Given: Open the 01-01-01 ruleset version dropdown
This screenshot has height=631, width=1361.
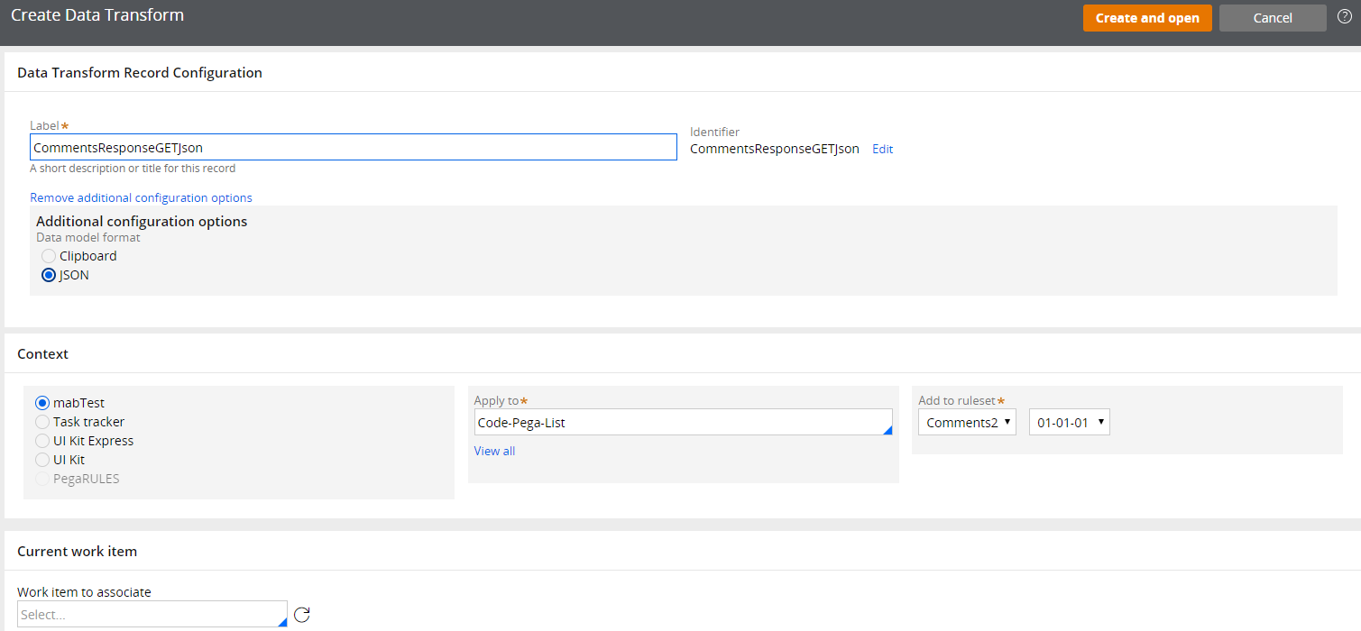Looking at the screenshot, I should (x=1069, y=422).
